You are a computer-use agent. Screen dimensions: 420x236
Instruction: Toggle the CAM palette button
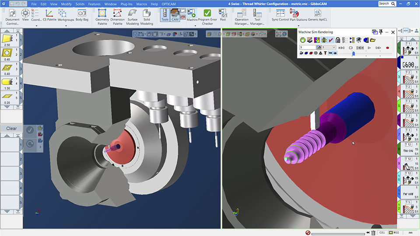coord(175,15)
